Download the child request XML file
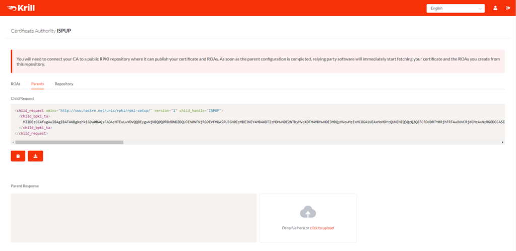The image size is (516, 251). point(35,156)
